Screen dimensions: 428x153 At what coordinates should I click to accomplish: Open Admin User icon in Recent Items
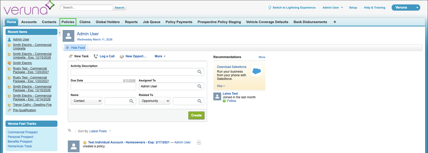[x=9, y=40]
